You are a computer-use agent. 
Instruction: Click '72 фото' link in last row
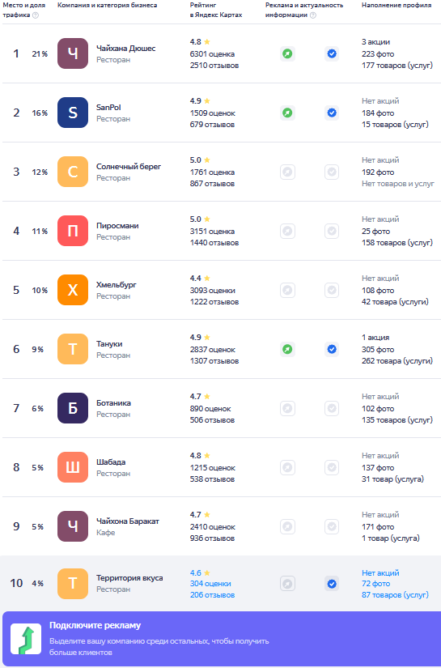click(x=376, y=584)
